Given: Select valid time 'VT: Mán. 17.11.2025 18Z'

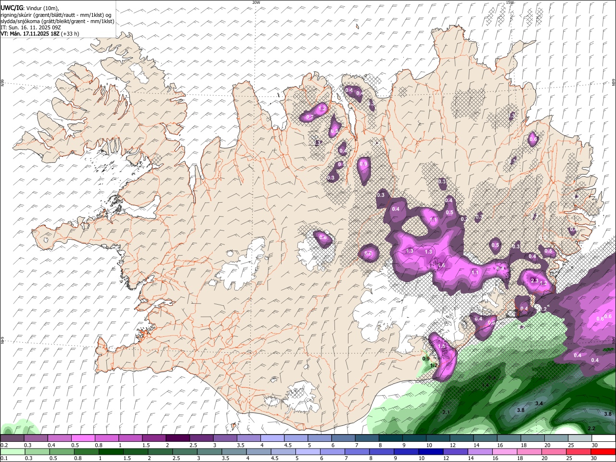Looking at the screenshot, I should (x=30, y=34).
